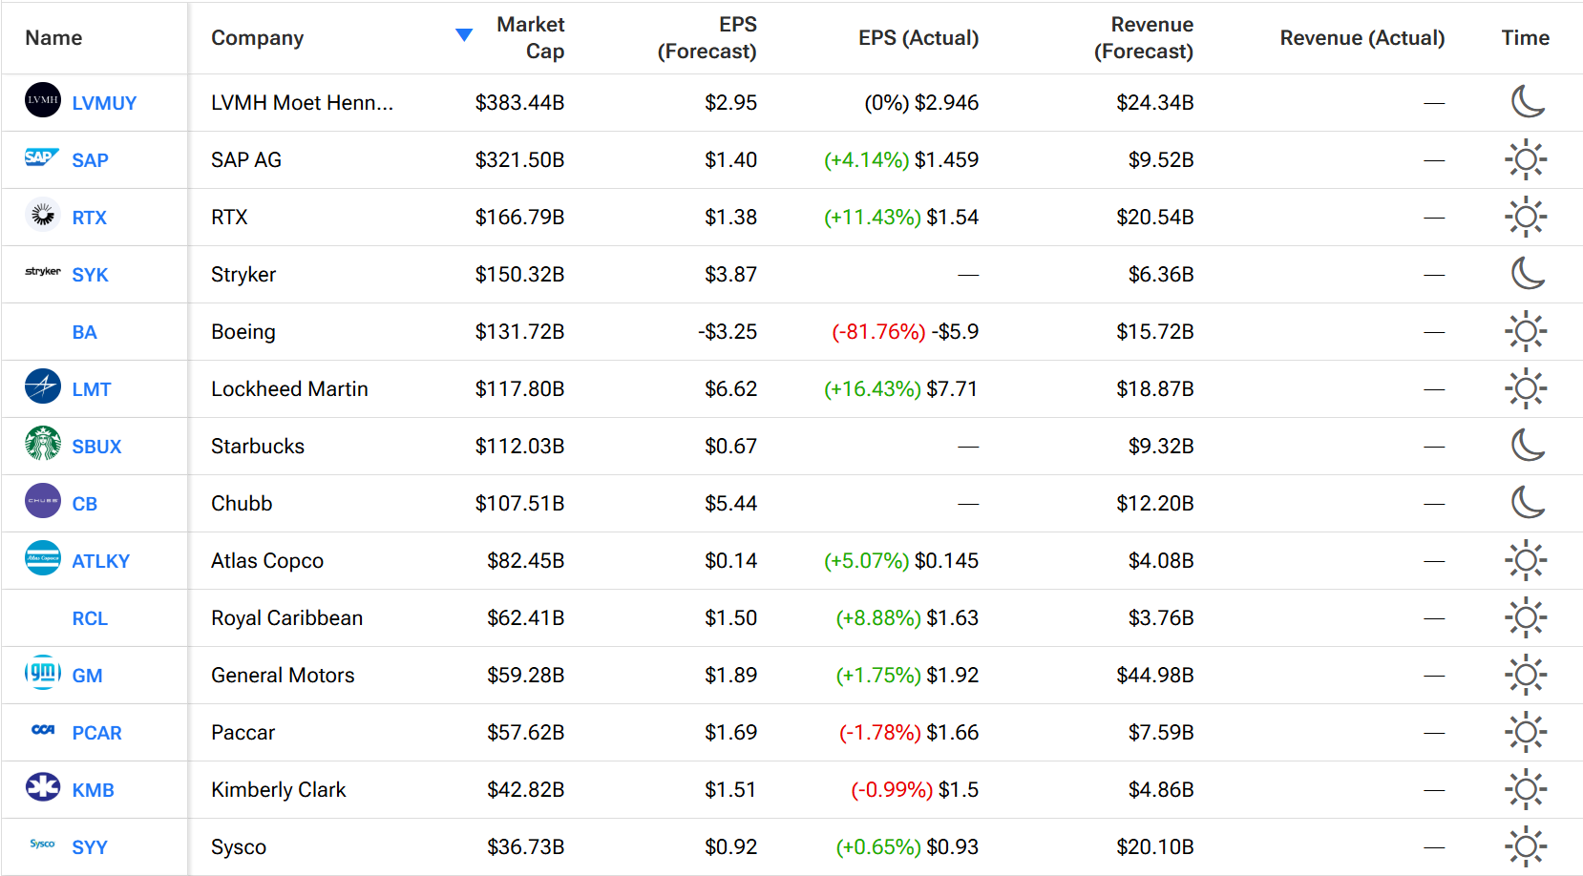
Task: Click the Chubb logo icon
Action: point(43,501)
